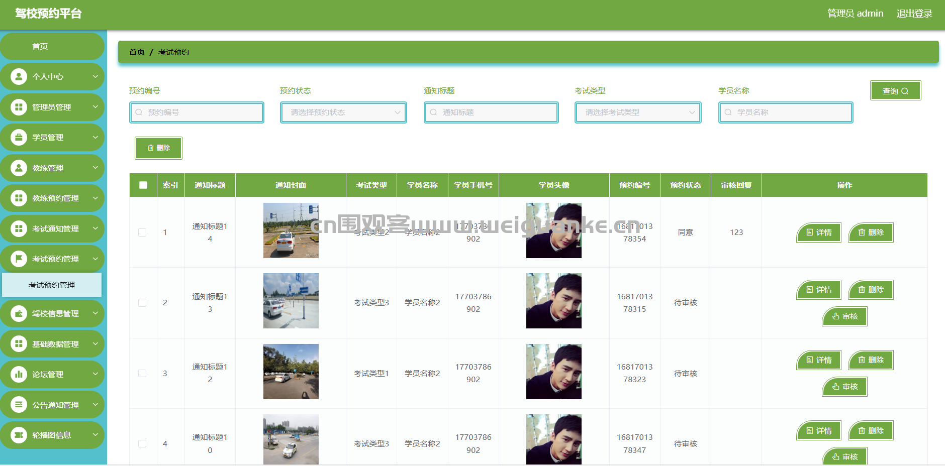Screen dimensions: 945x466
Task: Expand 个人中心 menu chevron
Action: 96,77
